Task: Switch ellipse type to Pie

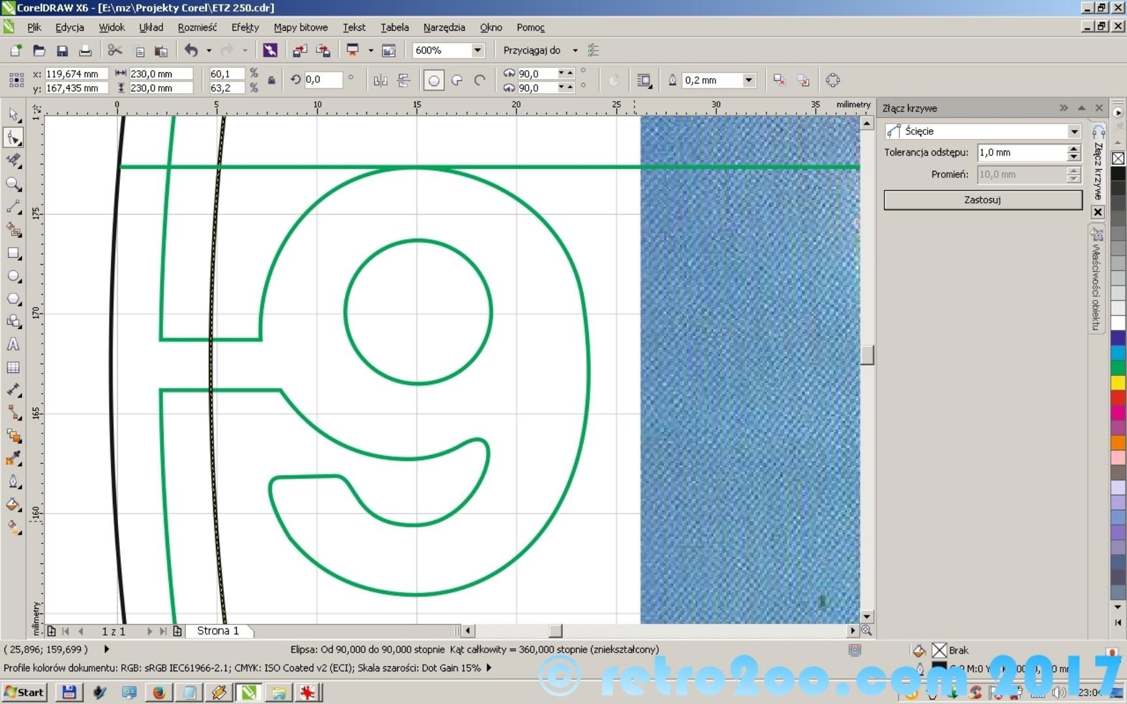Action: pos(457,81)
